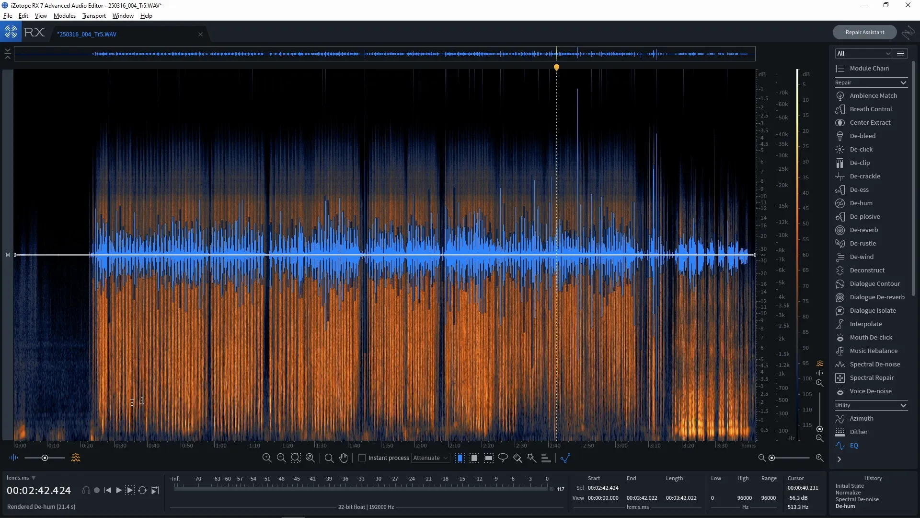The height and width of the screenshot is (518, 920).
Task: Enable record mode in transport
Action: pyautogui.click(x=97, y=490)
